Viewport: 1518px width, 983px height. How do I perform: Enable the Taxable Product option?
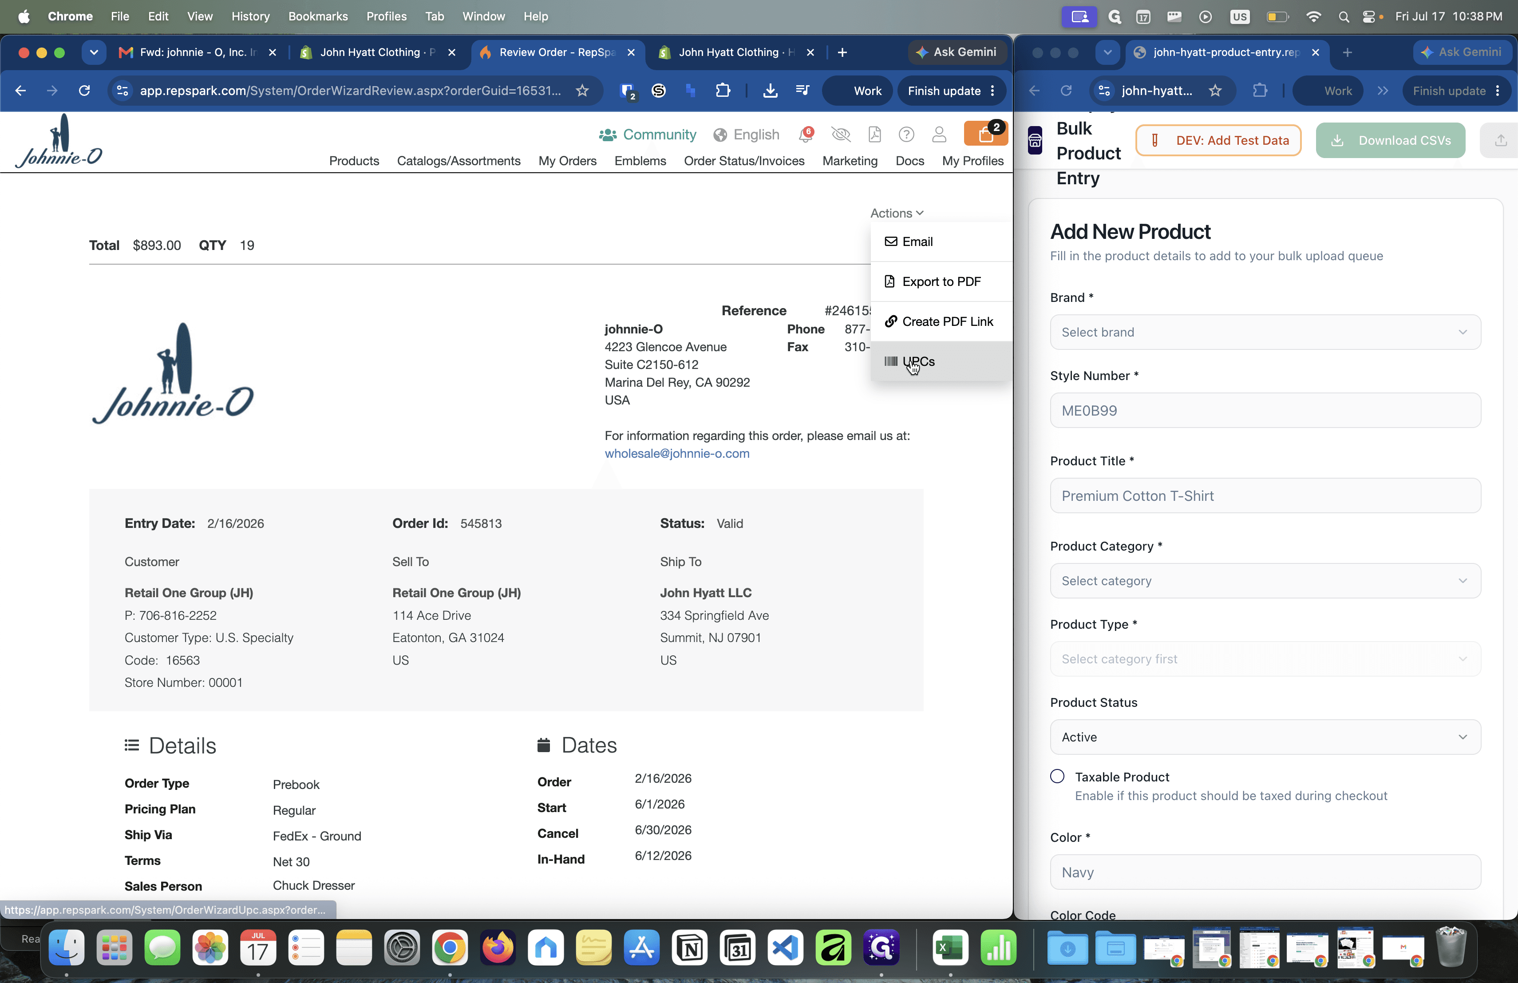coord(1058,776)
